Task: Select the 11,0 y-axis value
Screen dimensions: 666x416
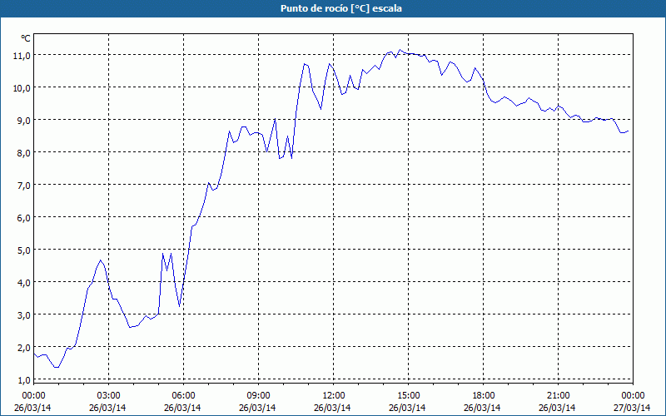Action: click(x=22, y=56)
